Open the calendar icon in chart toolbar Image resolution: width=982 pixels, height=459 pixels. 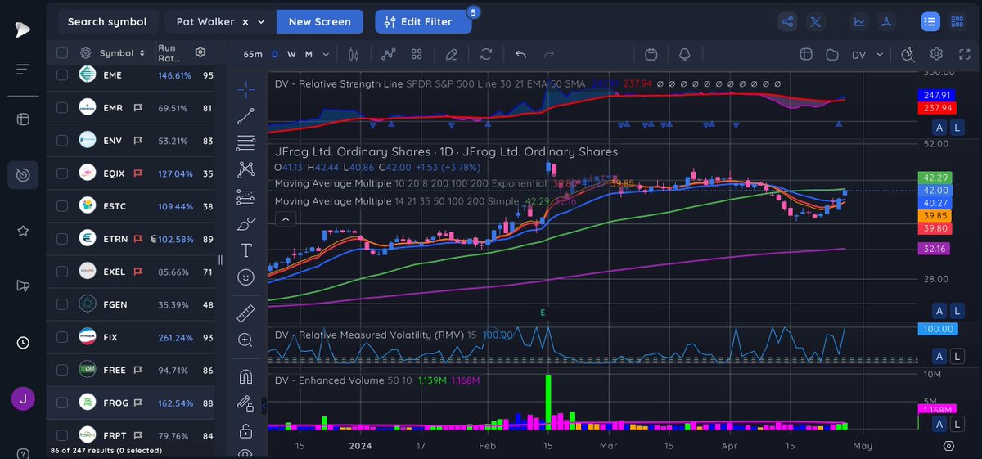(651, 54)
